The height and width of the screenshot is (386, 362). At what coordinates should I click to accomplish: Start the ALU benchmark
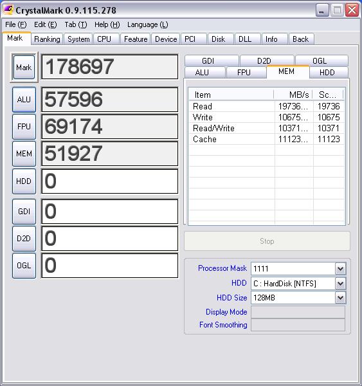(x=24, y=100)
